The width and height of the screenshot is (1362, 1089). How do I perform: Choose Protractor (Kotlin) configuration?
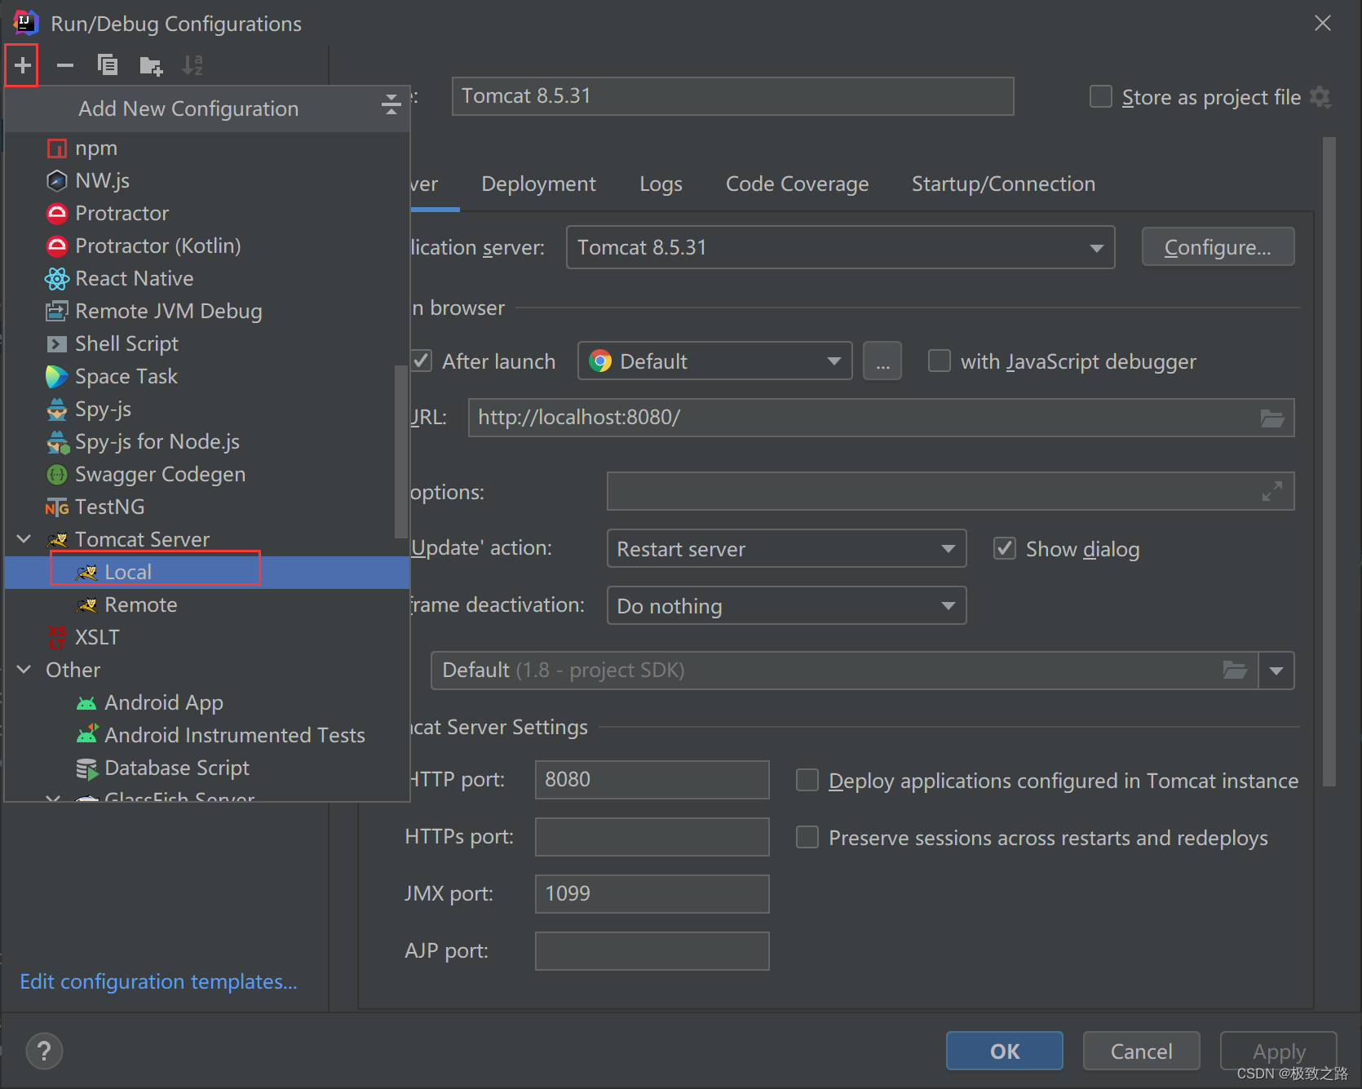click(207, 246)
